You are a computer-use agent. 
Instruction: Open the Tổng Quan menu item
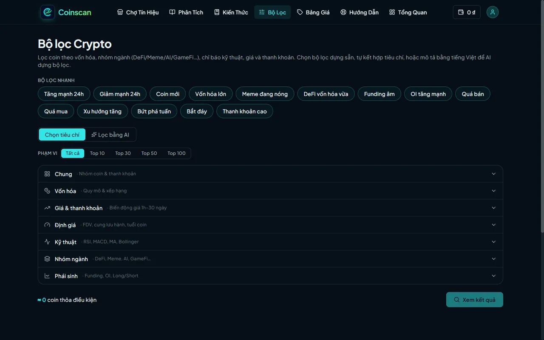[408, 12]
